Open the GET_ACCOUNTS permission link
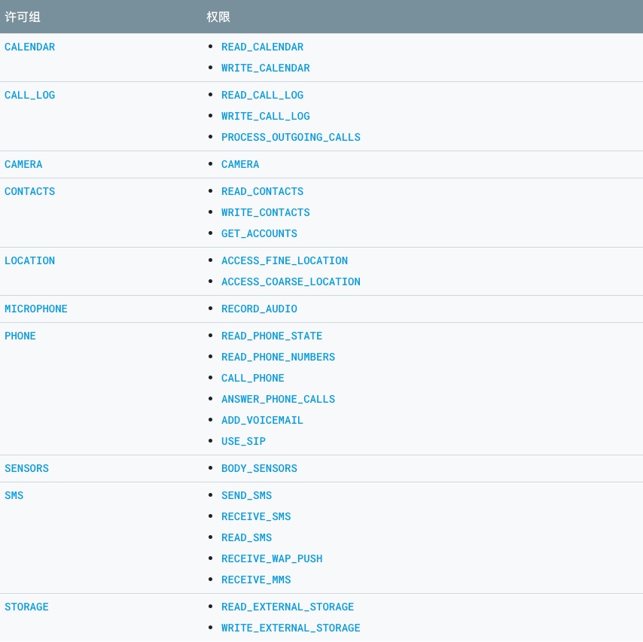The height and width of the screenshot is (642, 643). [x=259, y=233]
